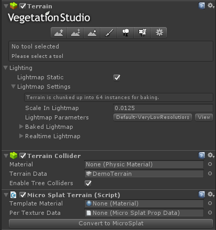Select the Paint Details tool
Image resolution: width=216 pixels, height=230 pixels.
(142, 32)
